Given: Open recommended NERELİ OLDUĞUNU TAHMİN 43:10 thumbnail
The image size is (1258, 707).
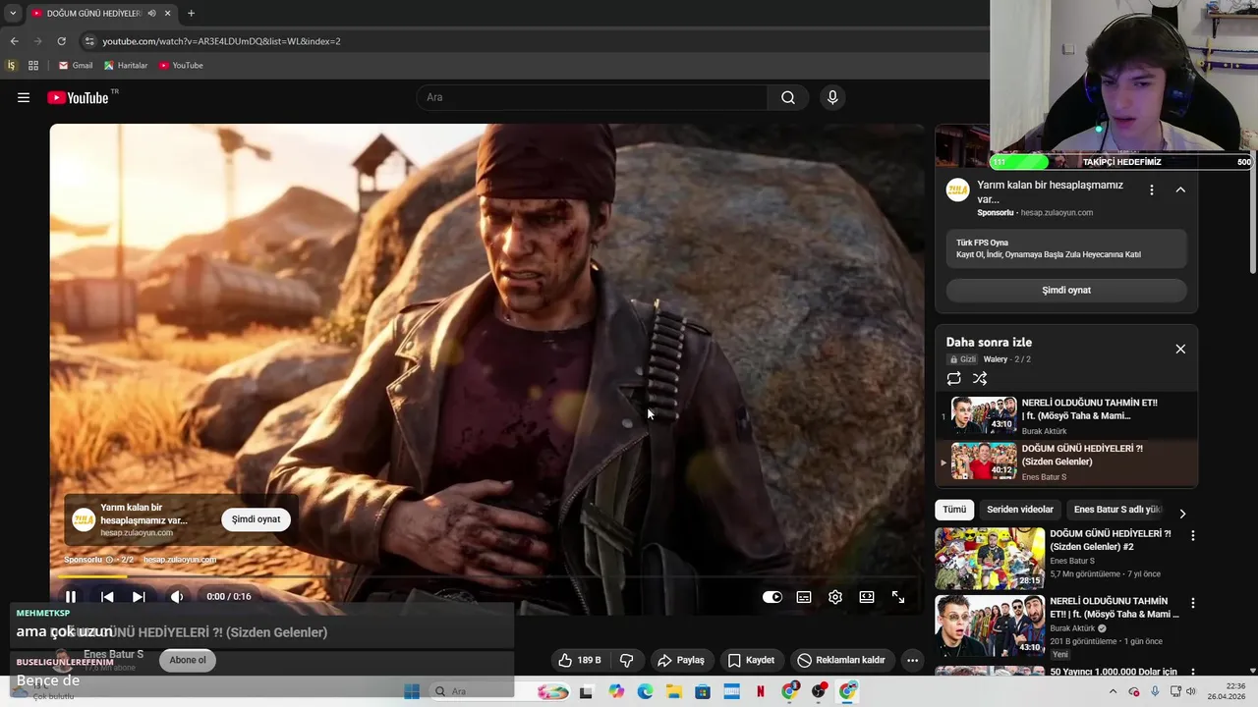Looking at the screenshot, I should (990, 625).
